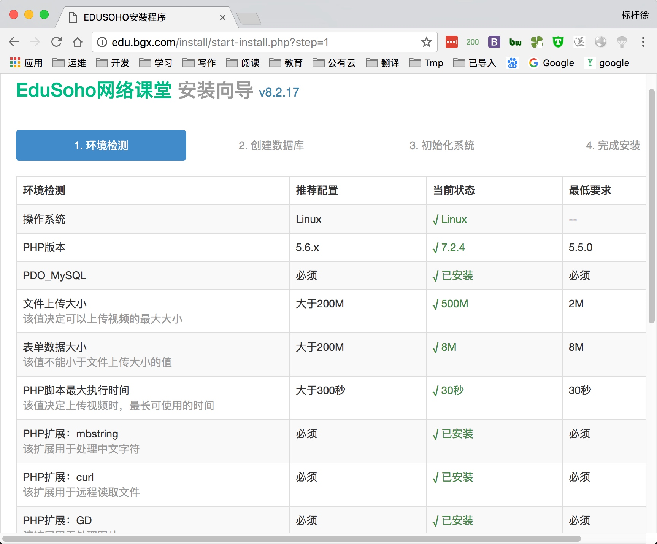Expand the 翻译 bookmarks folder
Screen dimensions: 657x544
tap(382, 63)
